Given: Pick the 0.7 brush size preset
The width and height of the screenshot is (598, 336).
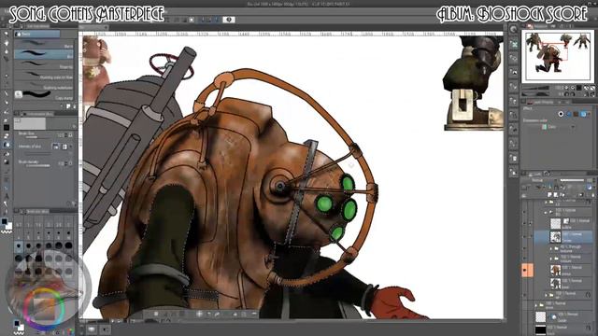Looking at the screenshot, I should (19, 225).
